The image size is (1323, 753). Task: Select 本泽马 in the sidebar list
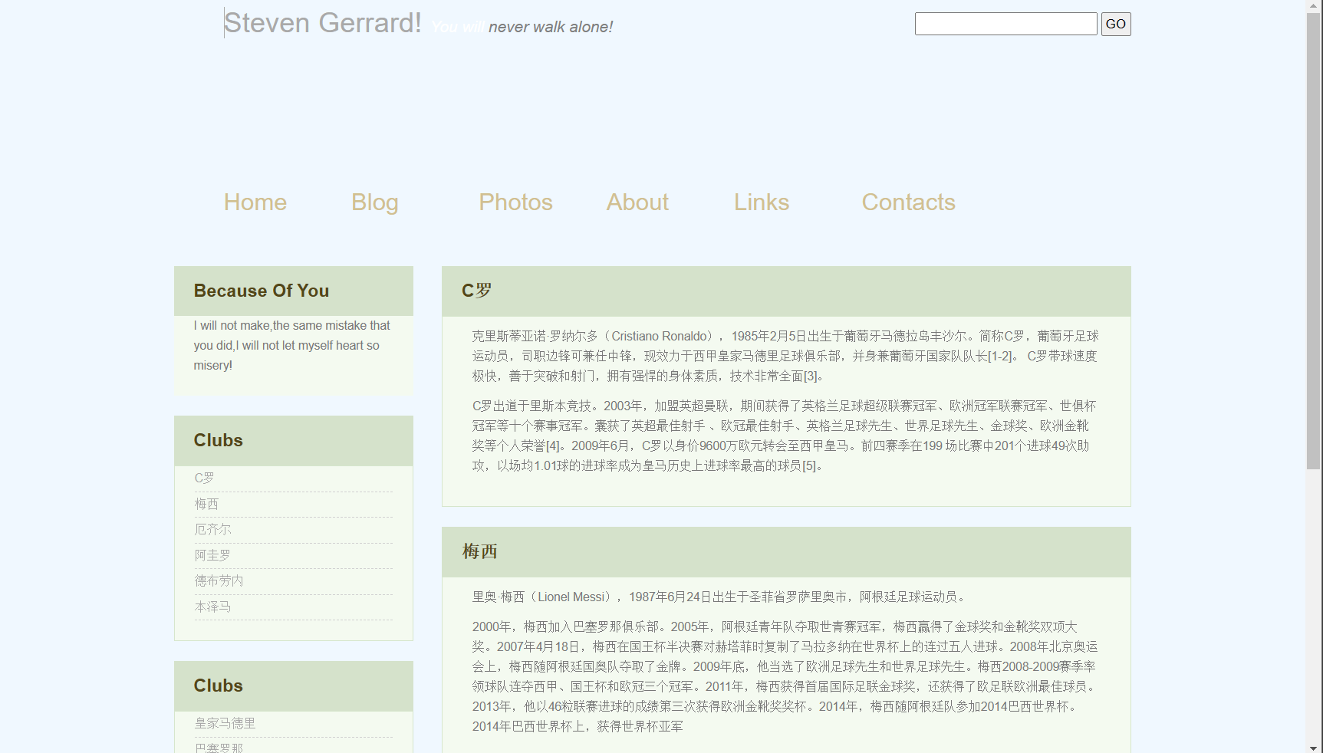click(x=212, y=607)
